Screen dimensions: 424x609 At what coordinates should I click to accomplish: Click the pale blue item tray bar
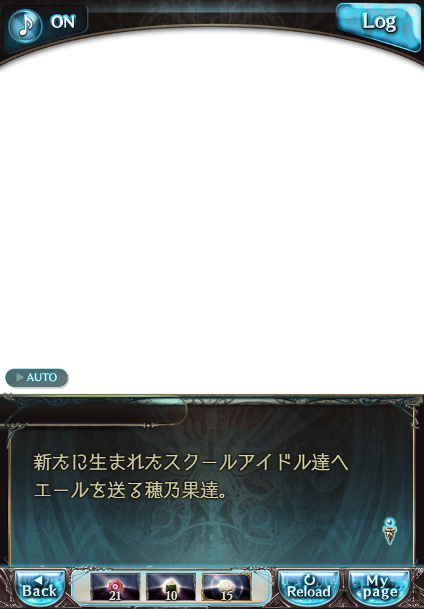(171, 587)
